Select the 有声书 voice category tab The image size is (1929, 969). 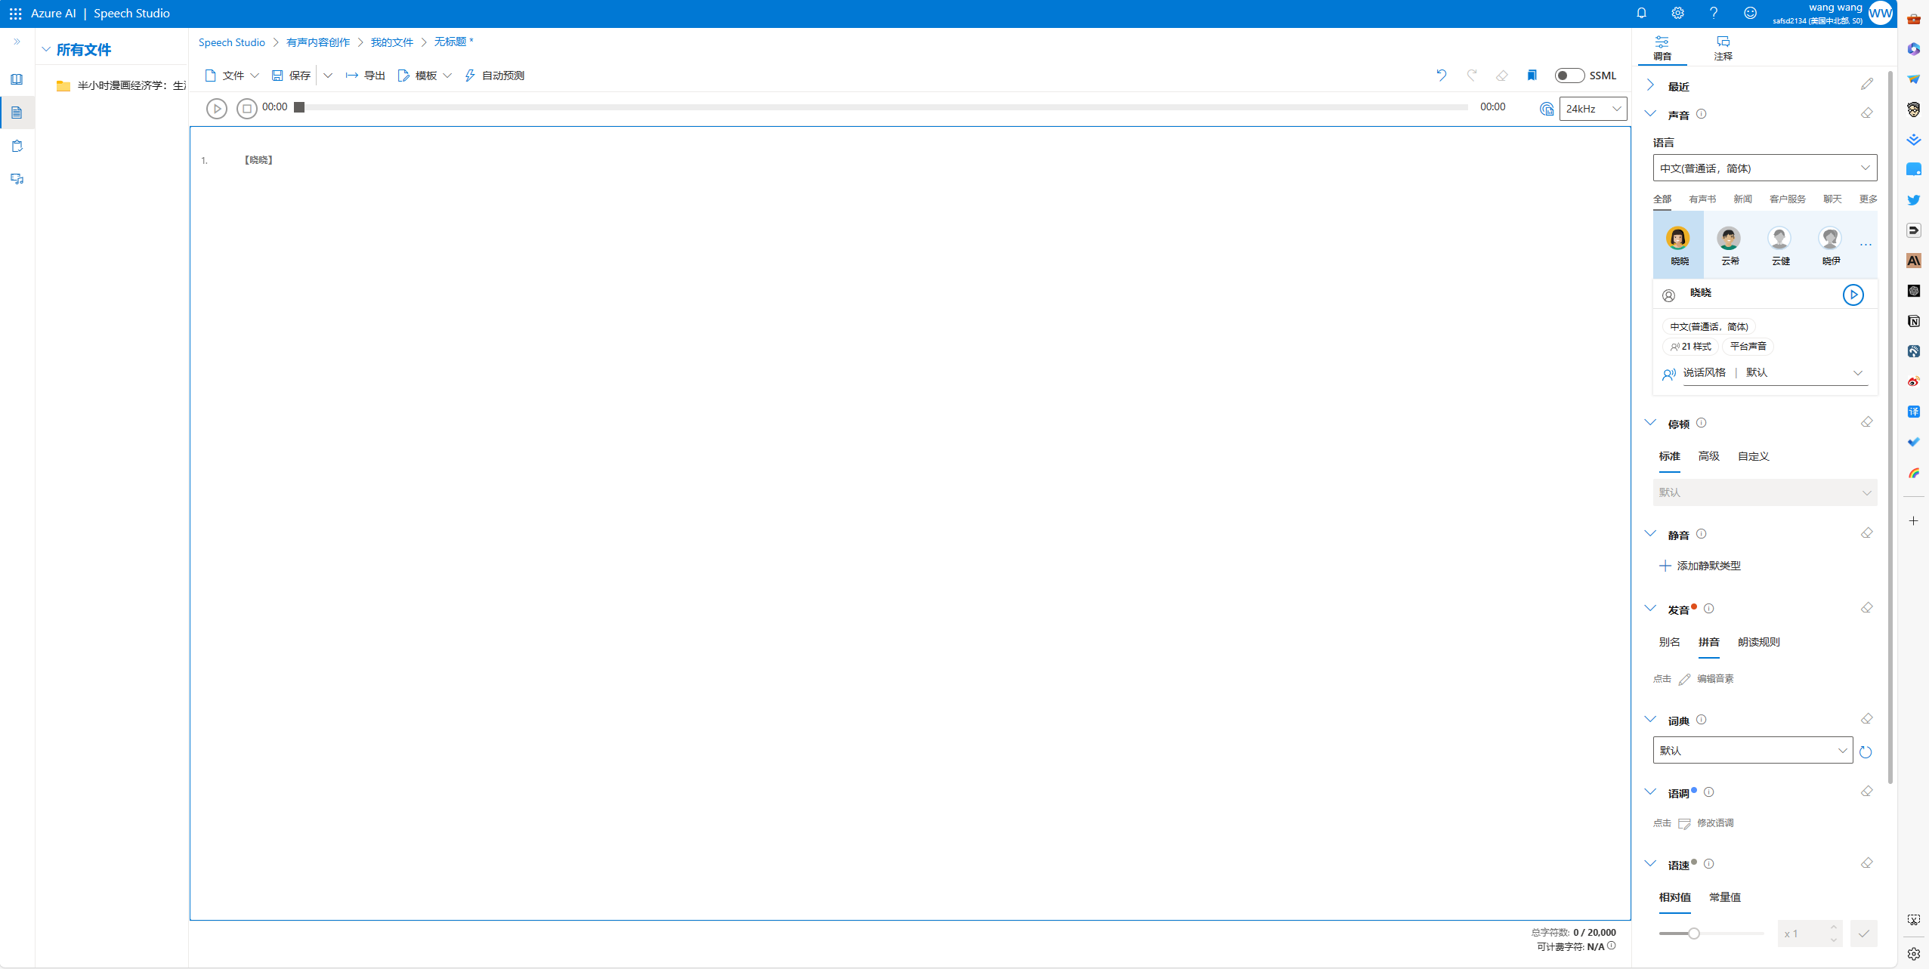pos(1702,199)
